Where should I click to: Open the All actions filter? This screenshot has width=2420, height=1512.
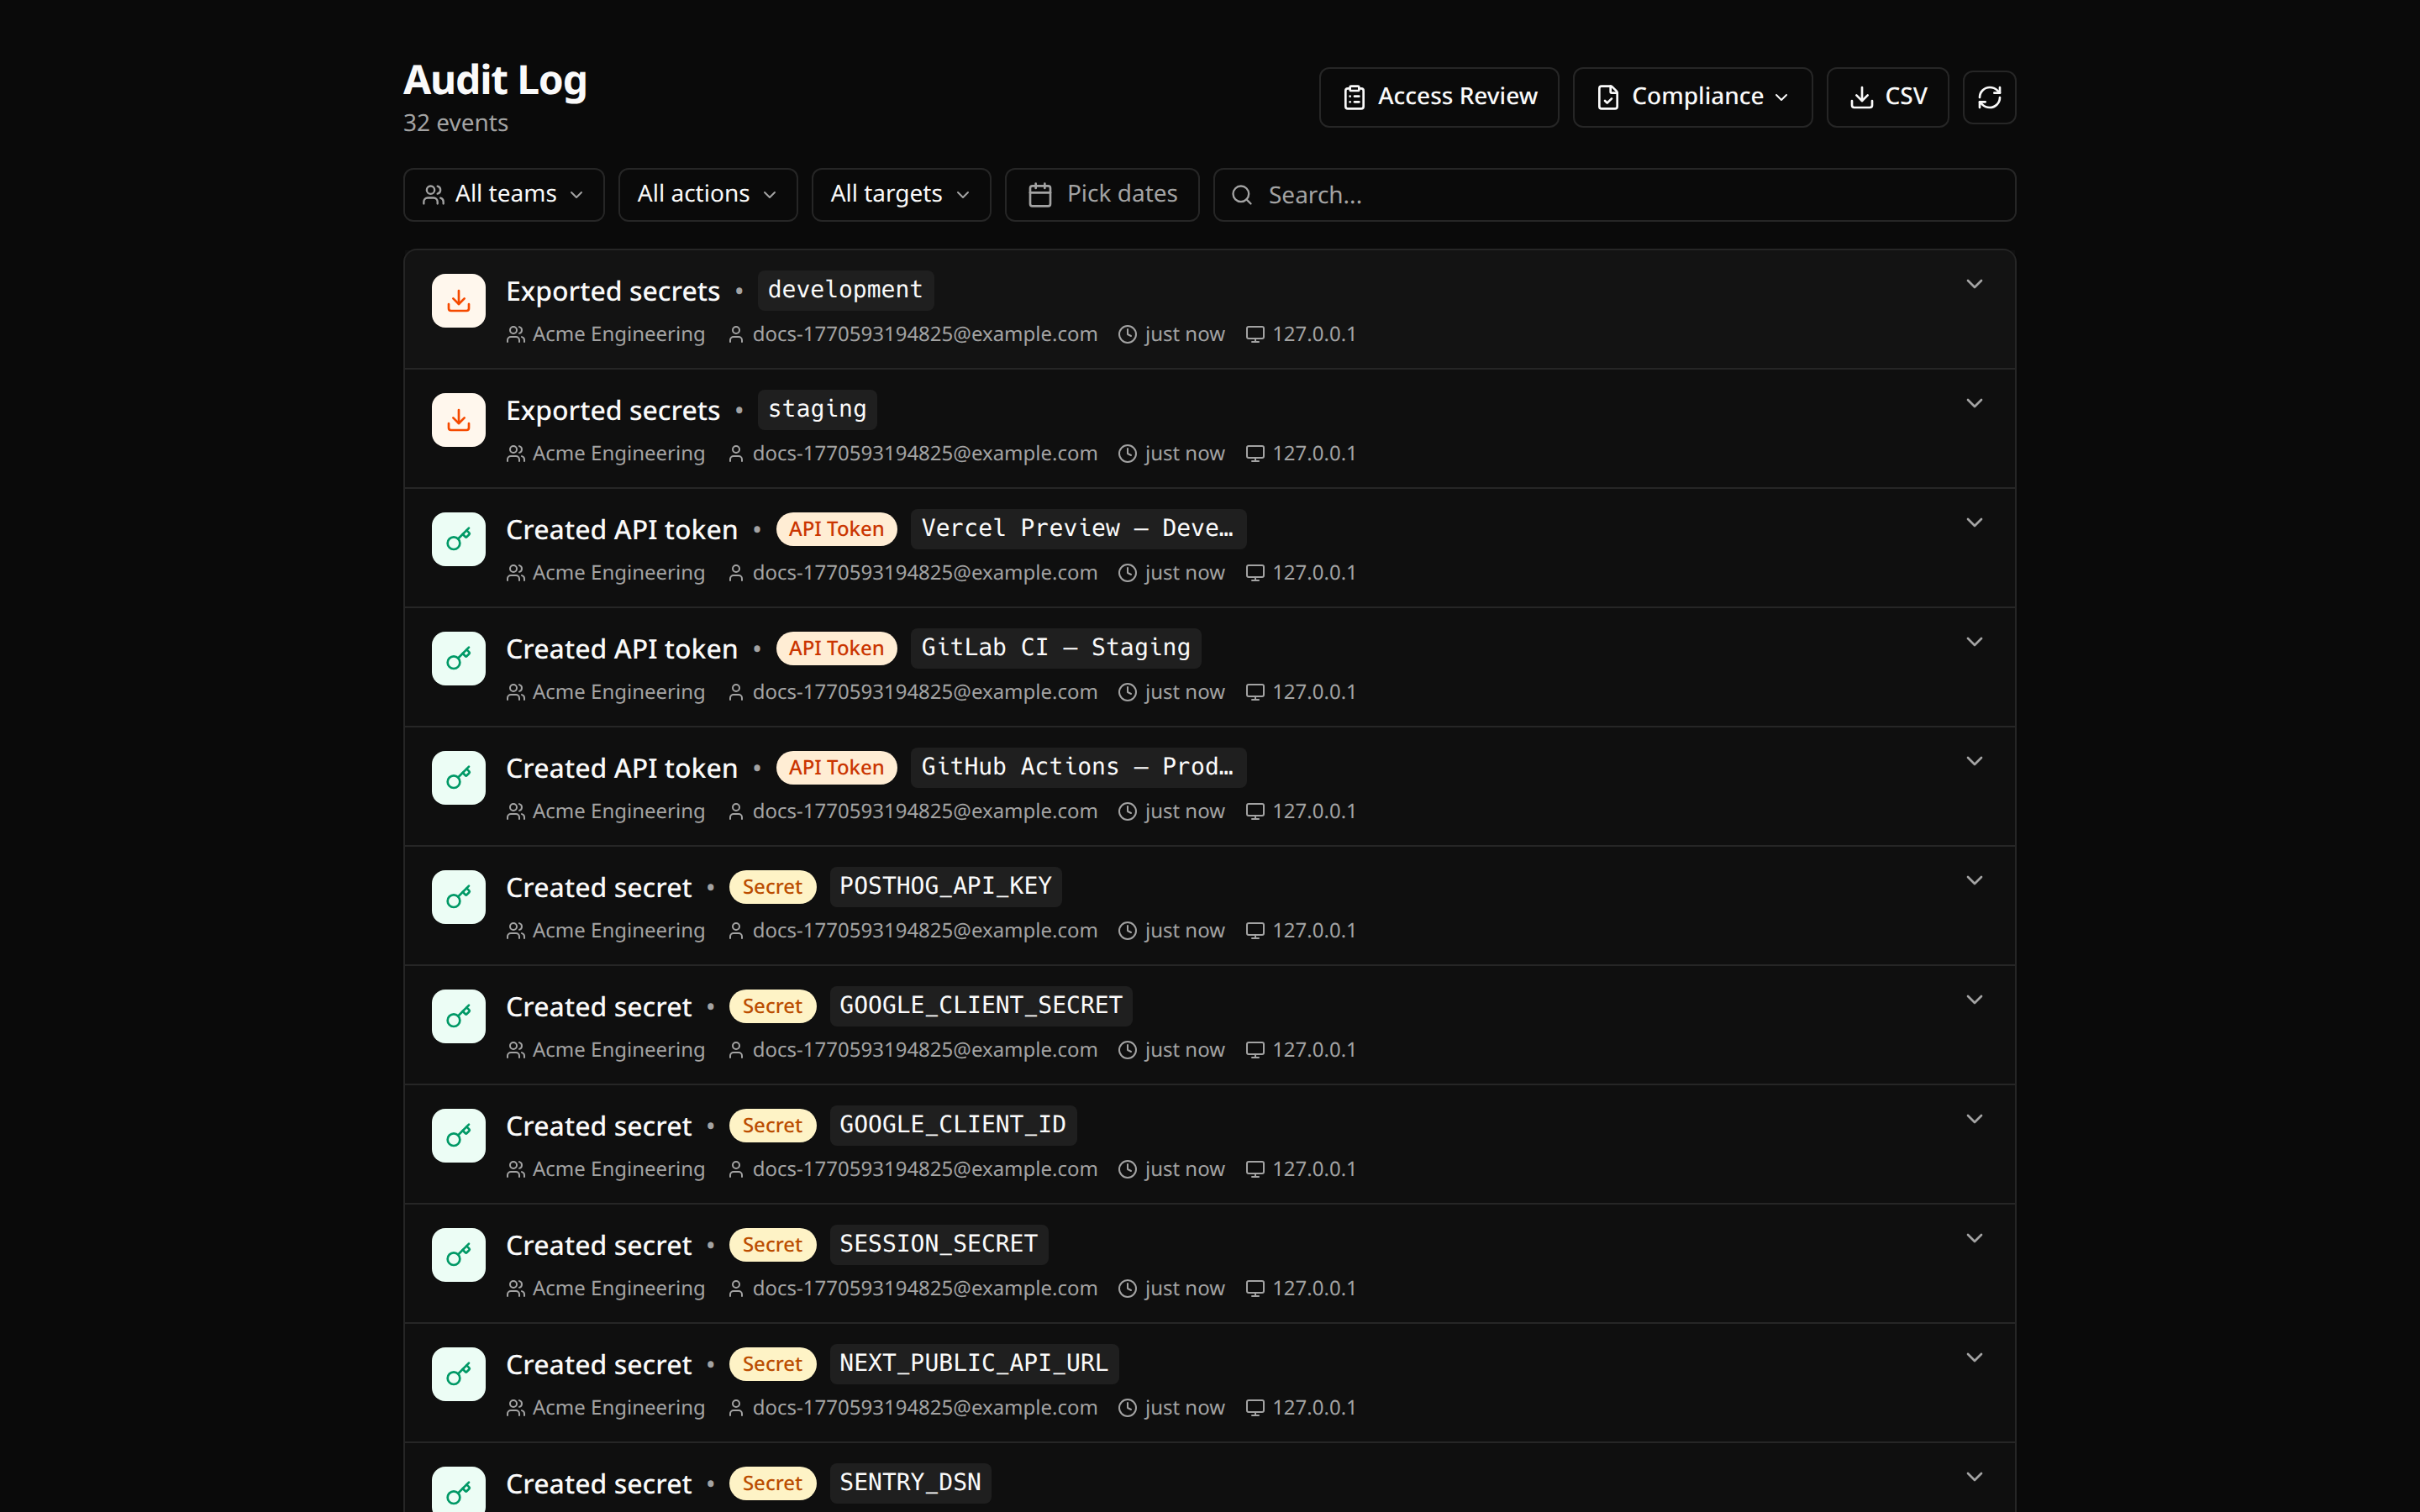tap(707, 194)
